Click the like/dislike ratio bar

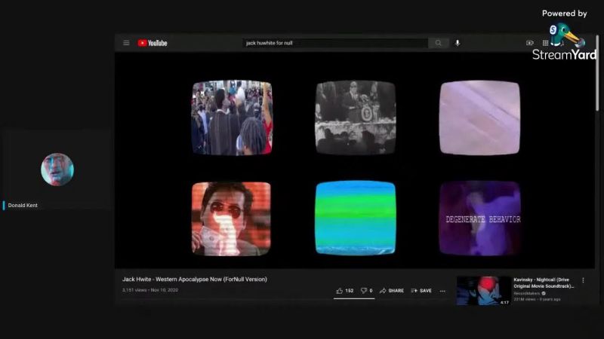[x=354, y=298]
